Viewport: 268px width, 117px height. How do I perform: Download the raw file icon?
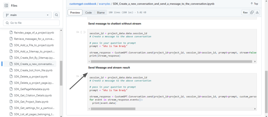tap(257, 13)
